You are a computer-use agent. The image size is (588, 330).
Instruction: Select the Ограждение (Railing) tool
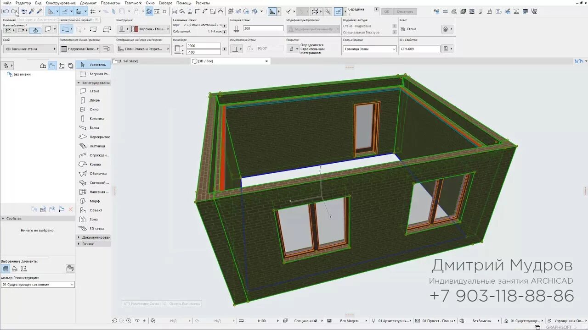click(93, 155)
